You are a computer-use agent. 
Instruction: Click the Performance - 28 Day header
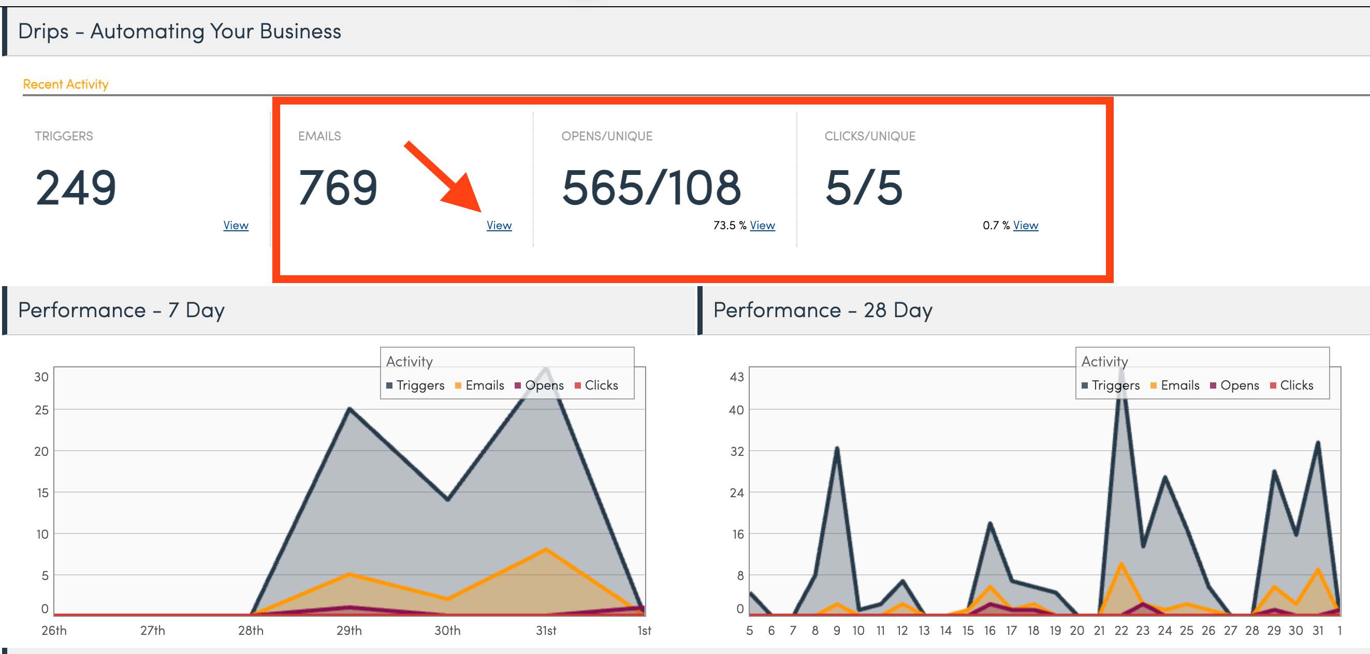[x=822, y=310]
